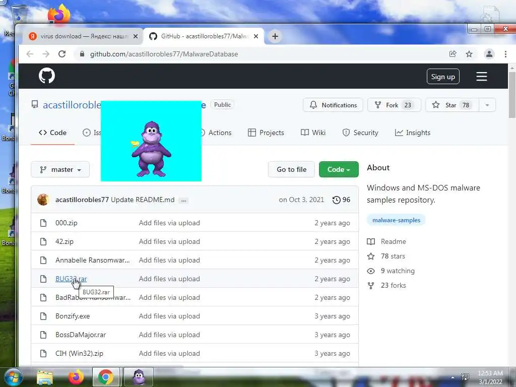Click the browser forward arrow
Viewport: 516px width, 387px height.
pyautogui.click(x=46, y=54)
